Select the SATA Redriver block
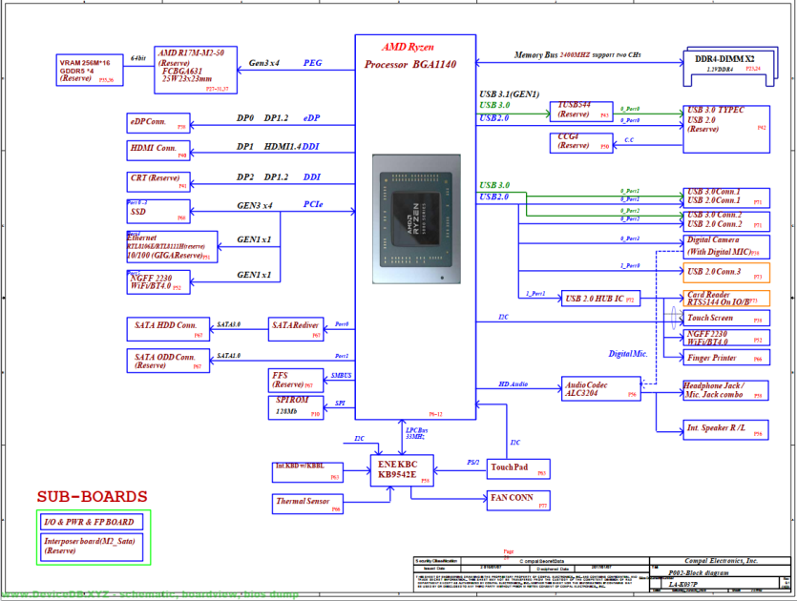 click(296, 329)
